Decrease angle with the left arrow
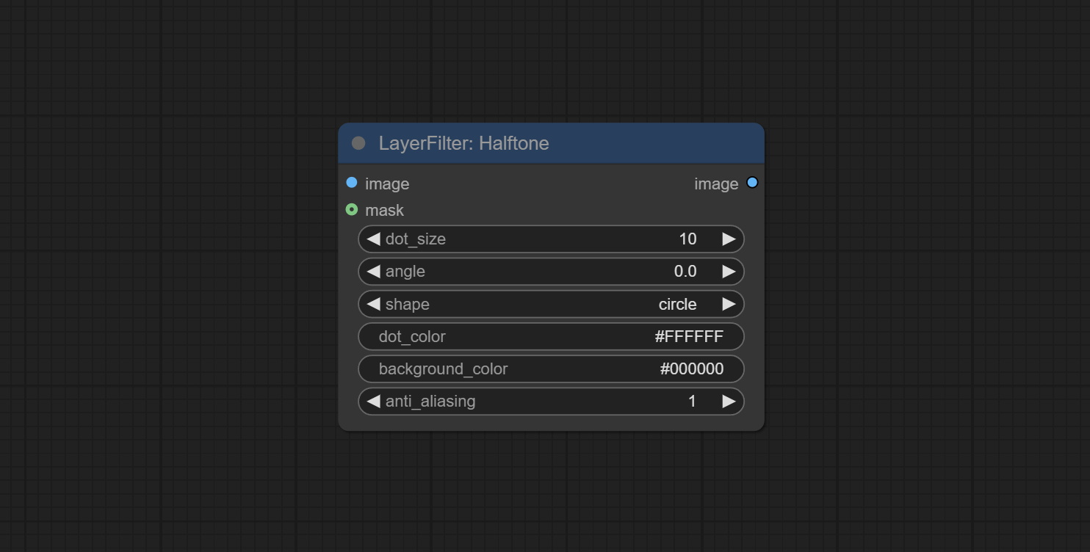 [x=373, y=272]
